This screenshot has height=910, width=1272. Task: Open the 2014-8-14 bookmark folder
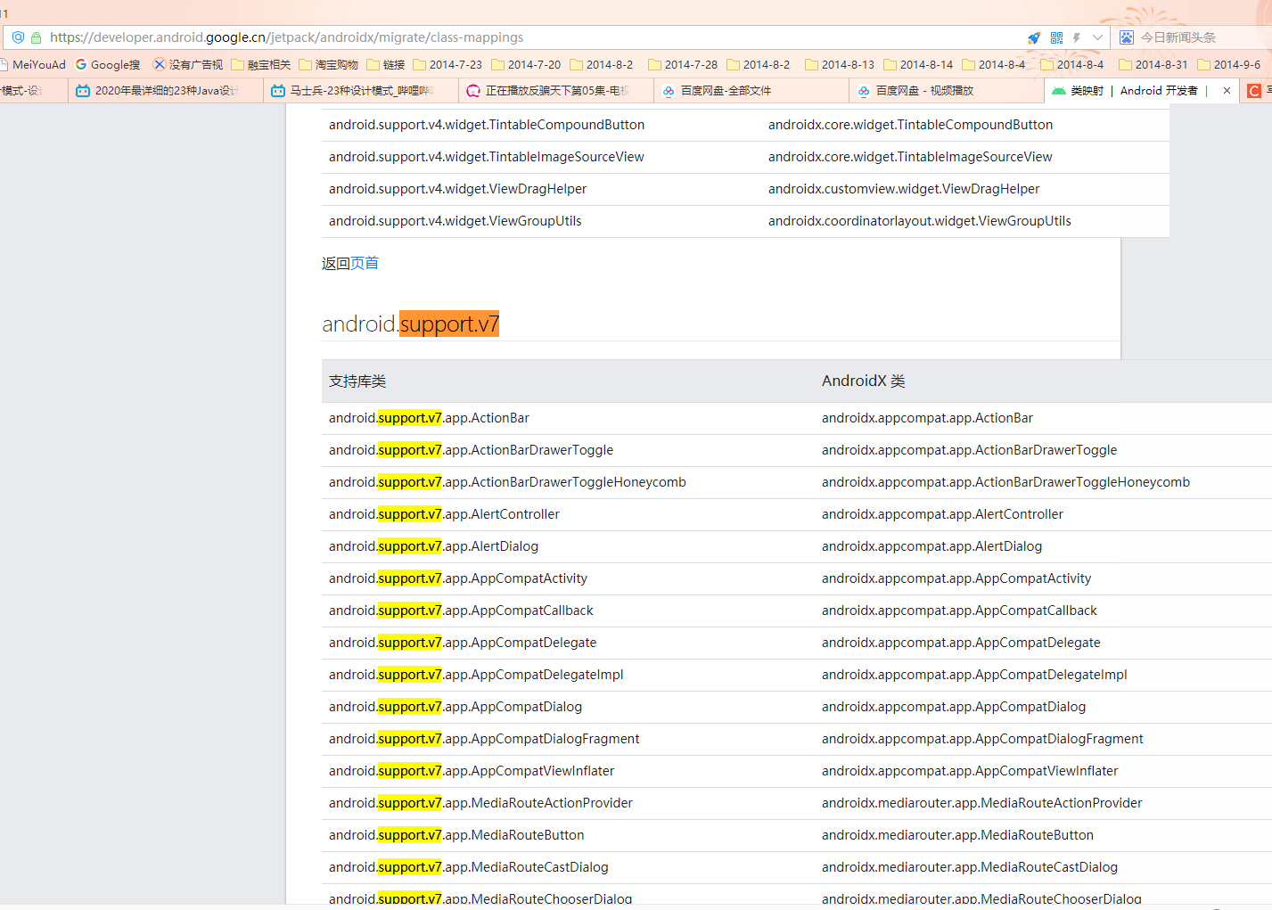pos(918,64)
